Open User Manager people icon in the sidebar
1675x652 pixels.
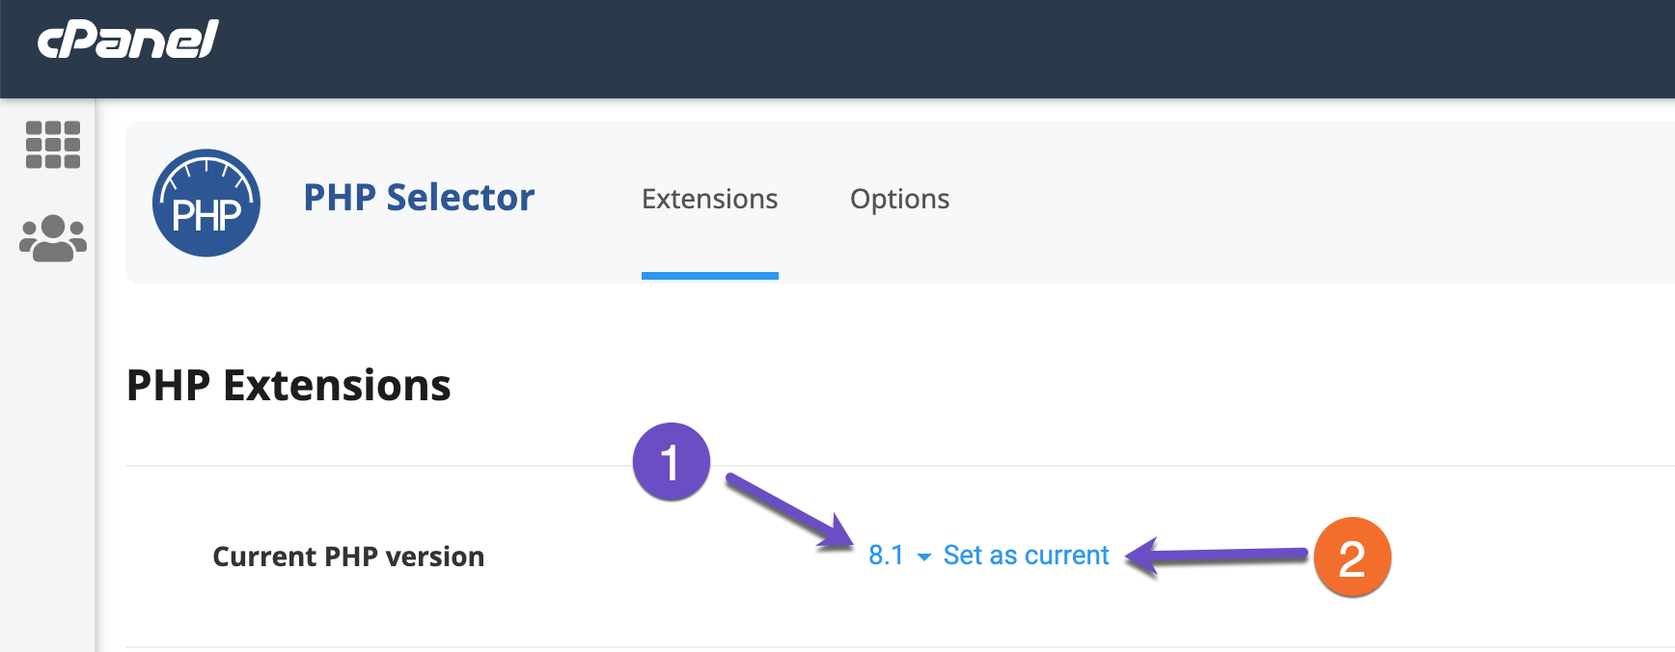click(x=53, y=238)
